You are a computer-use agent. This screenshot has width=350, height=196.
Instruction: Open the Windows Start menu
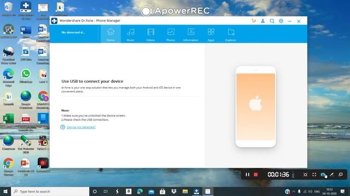[5, 191]
